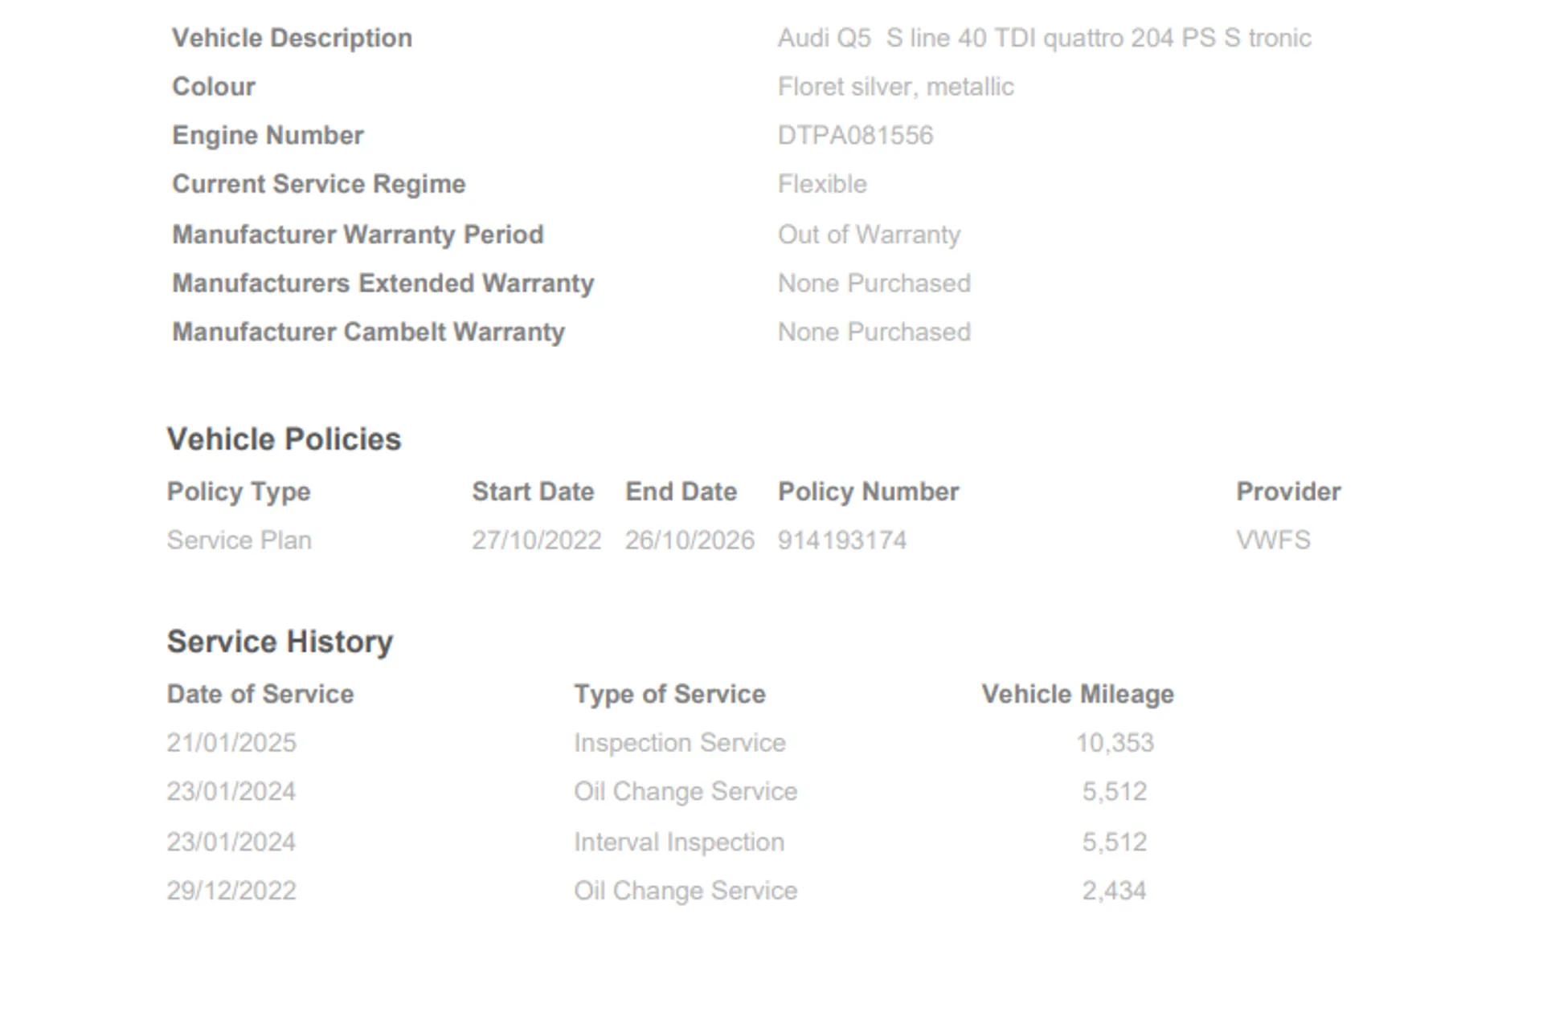The image size is (1543, 1028).
Task: Click the Interval Inspection entry
Action: [678, 842]
